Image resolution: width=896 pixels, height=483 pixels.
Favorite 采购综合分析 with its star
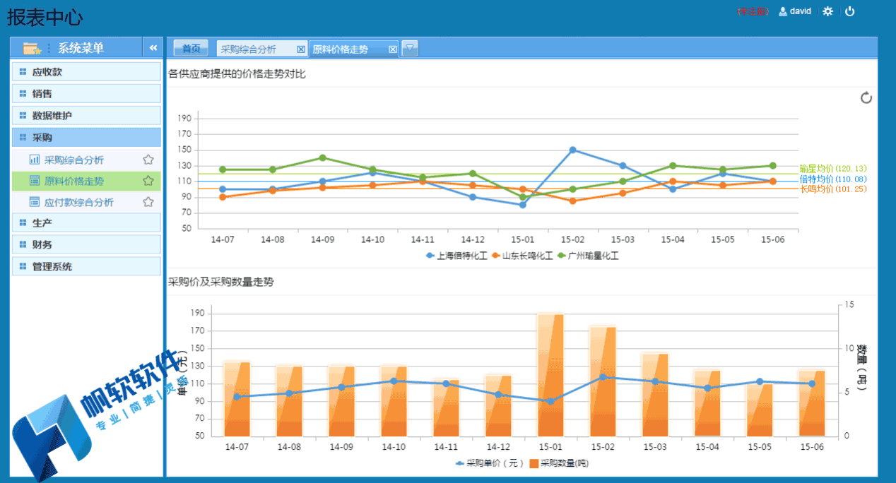(148, 160)
